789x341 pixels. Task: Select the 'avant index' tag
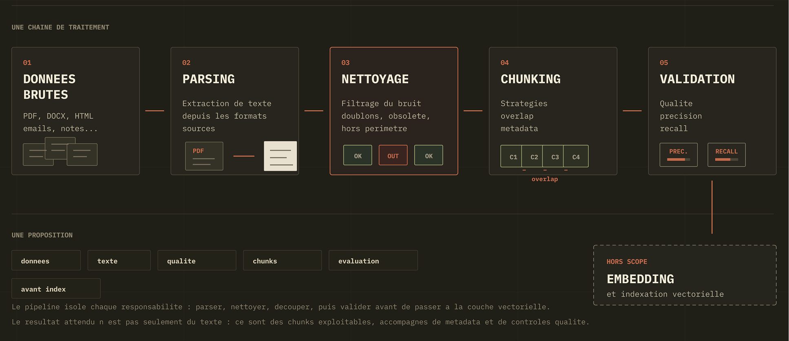pyautogui.click(x=56, y=289)
